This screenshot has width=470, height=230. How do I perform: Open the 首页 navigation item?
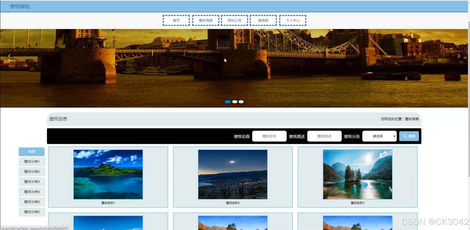176,20
